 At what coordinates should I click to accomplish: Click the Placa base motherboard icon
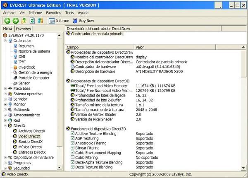tap(10, 88)
